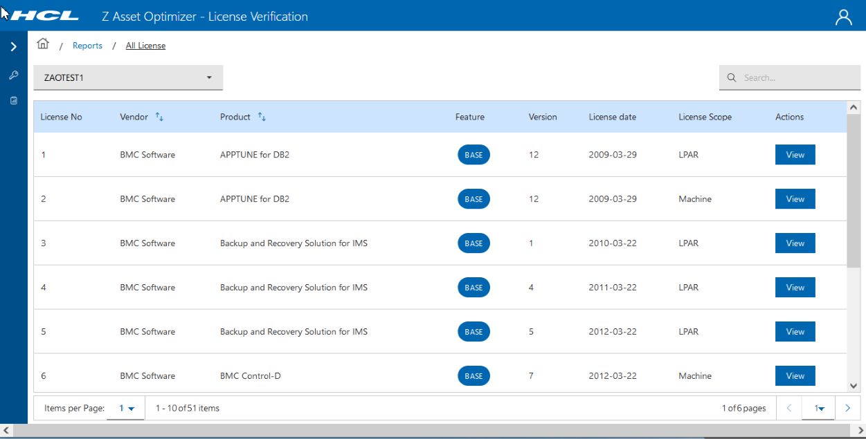Viewport: 866px width, 439px height.
Task: Click the report icon in sidebar
Action: [x=13, y=101]
